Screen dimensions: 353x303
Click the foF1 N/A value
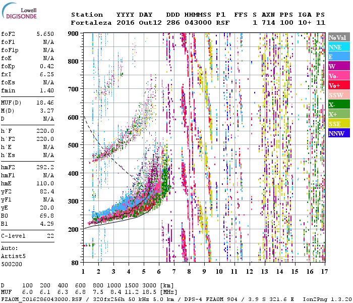pos(48,42)
